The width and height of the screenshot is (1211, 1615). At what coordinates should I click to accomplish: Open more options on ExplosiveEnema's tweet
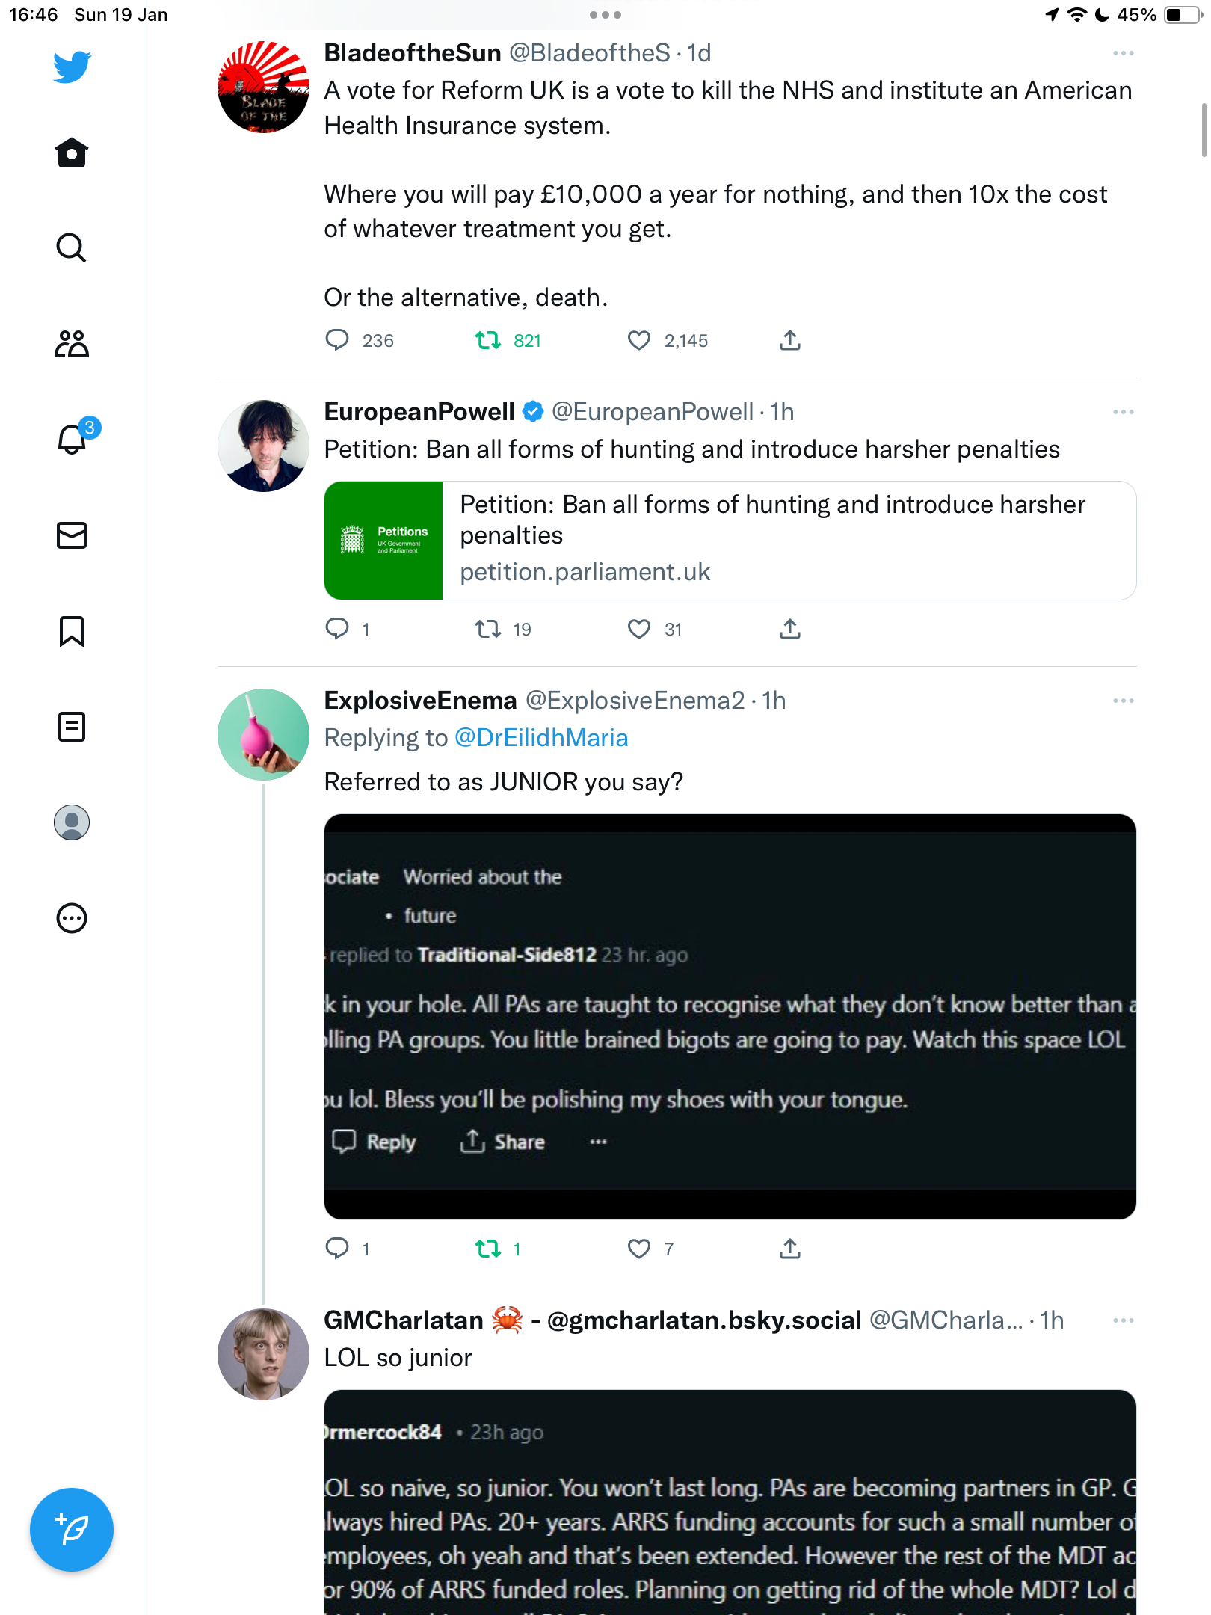[x=1123, y=701]
